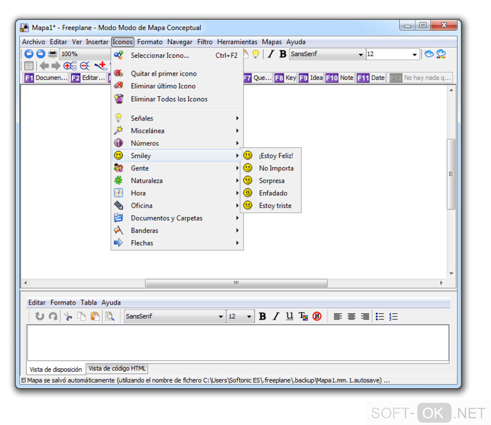
Task: Click the forward navigation arrow in toolbar
Action: pyautogui.click(x=41, y=54)
